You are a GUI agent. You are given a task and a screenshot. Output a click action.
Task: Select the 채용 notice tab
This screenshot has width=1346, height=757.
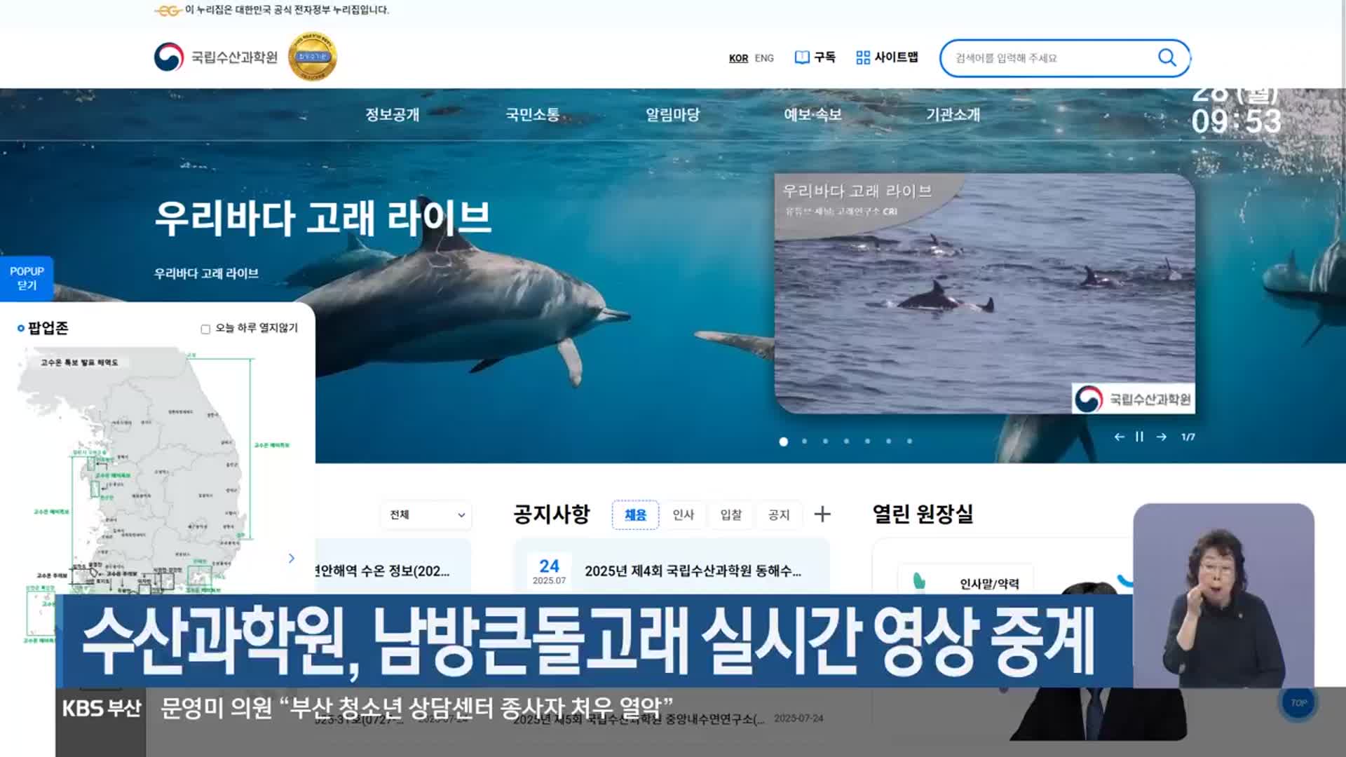pyautogui.click(x=635, y=514)
